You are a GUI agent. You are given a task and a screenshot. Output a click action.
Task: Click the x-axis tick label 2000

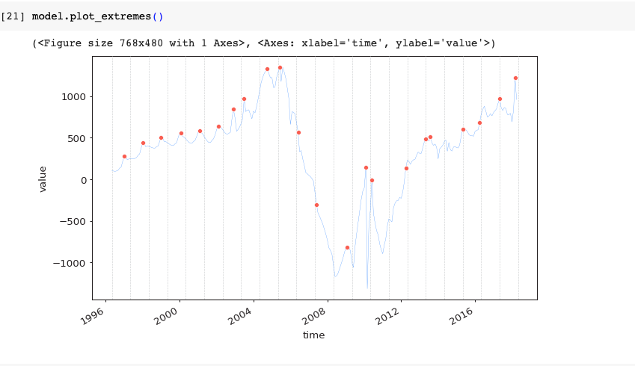[x=167, y=316]
